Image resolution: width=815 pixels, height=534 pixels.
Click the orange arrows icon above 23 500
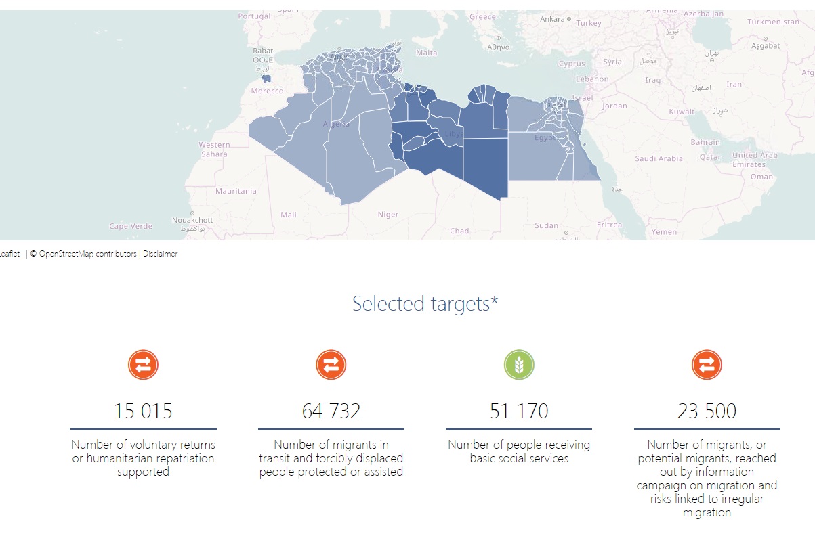(x=707, y=365)
